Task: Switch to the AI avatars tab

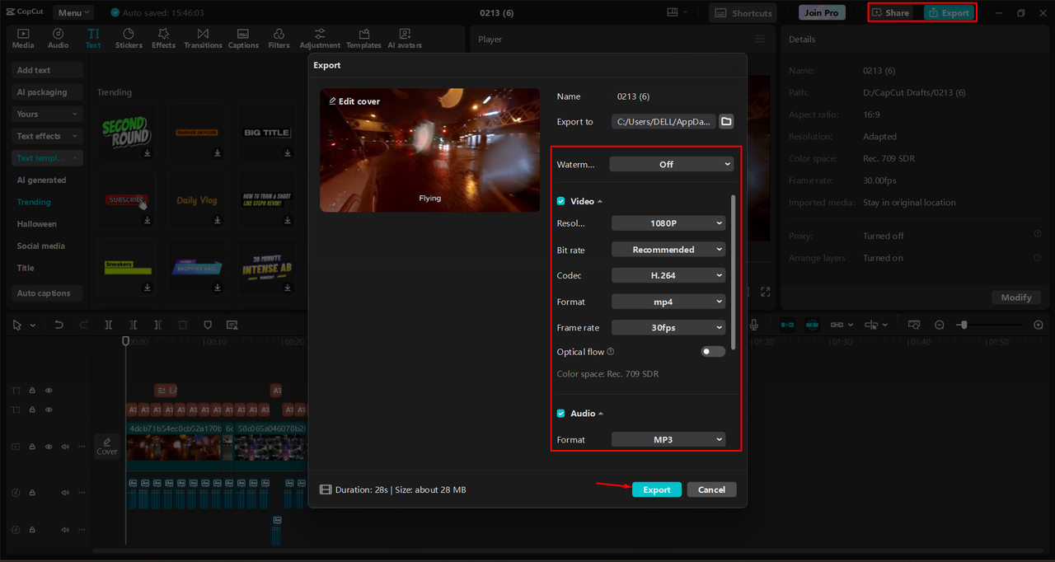Action: (x=405, y=39)
